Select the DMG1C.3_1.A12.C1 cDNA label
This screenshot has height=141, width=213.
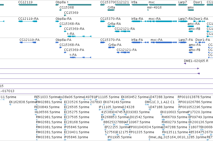160,102
